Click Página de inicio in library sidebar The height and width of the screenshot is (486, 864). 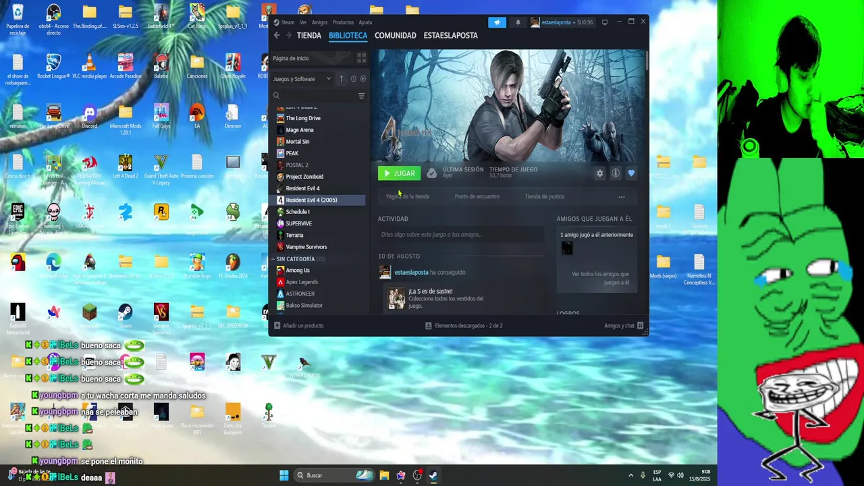point(313,59)
